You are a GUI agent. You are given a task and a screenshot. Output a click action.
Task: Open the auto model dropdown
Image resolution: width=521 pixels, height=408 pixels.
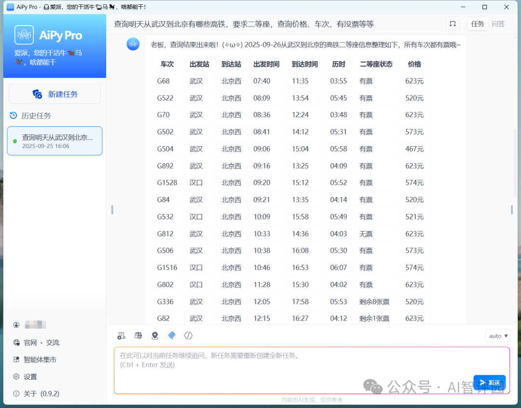tap(497, 335)
